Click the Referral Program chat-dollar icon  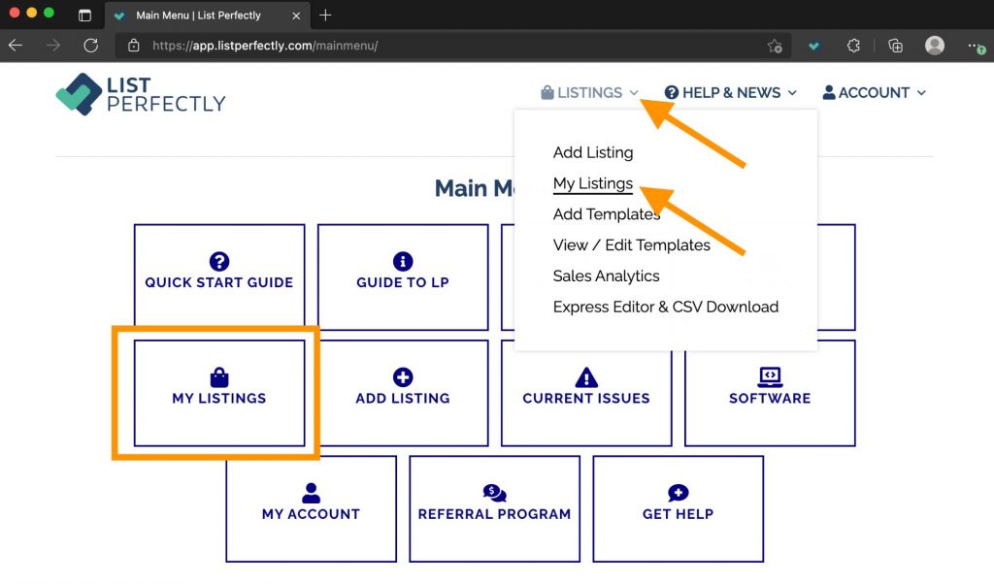pyautogui.click(x=494, y=493)
